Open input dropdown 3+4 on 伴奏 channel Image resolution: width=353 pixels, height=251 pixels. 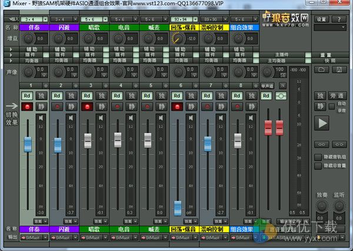pyautogui.click(x=45, y=19)
